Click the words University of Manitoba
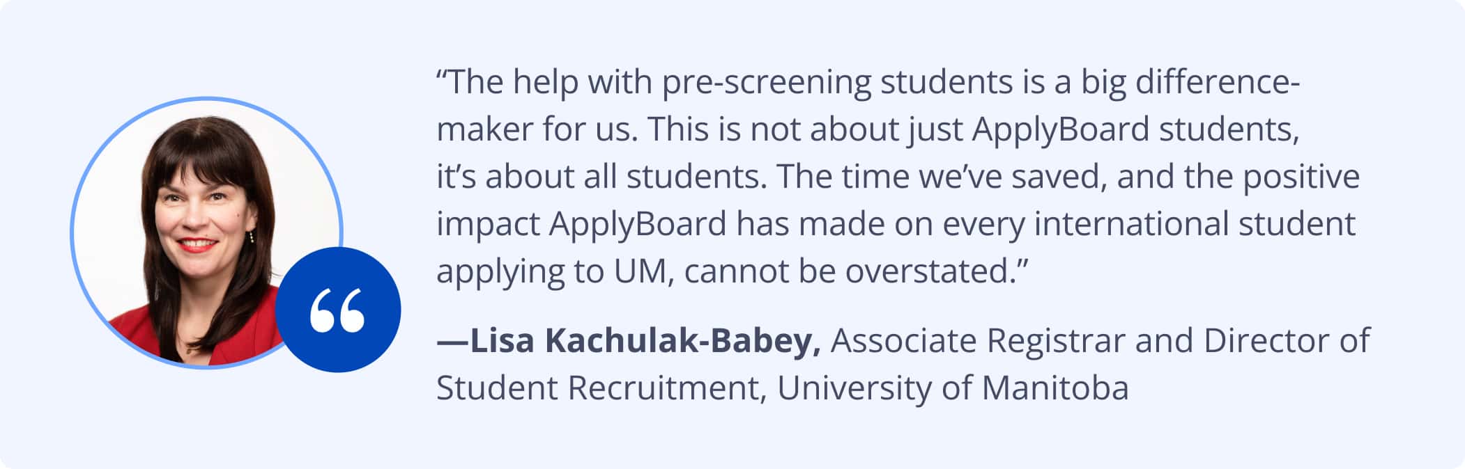The width and height of the screenshot is (1465, 469). [x=952, y=388]
